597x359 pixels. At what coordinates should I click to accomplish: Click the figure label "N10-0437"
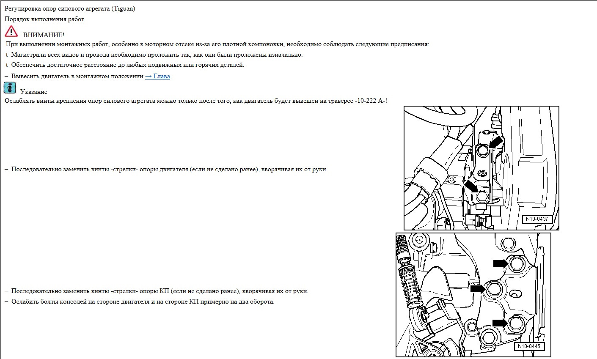pyautogui.click(x=537, y=219)
